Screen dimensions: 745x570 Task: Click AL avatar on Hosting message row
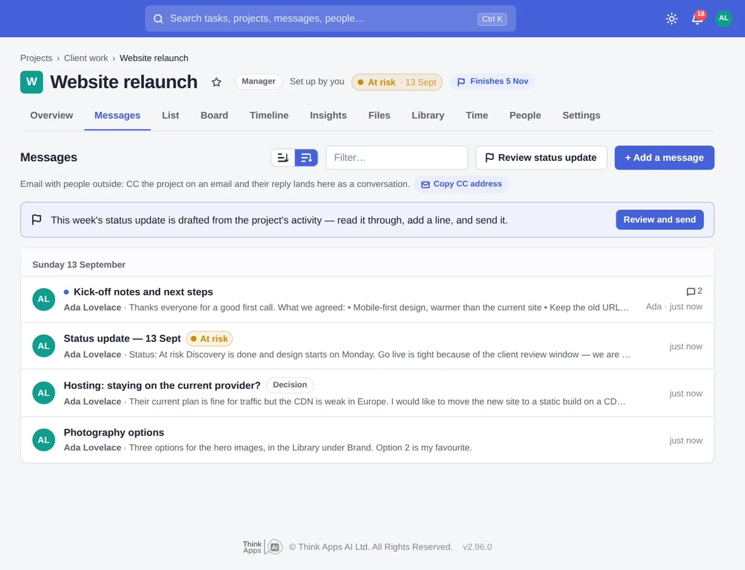44,393
